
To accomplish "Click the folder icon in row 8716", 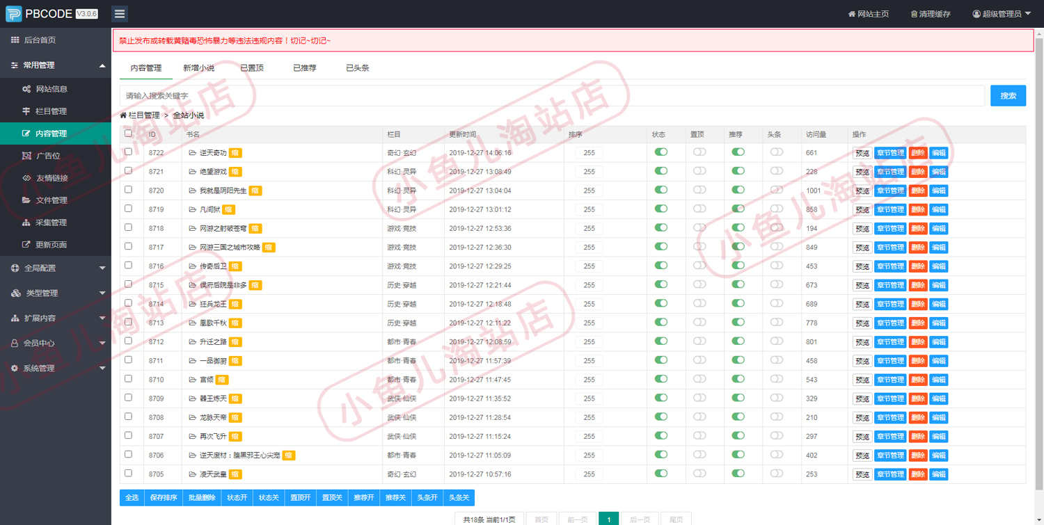I will click(x=193, y=266).
